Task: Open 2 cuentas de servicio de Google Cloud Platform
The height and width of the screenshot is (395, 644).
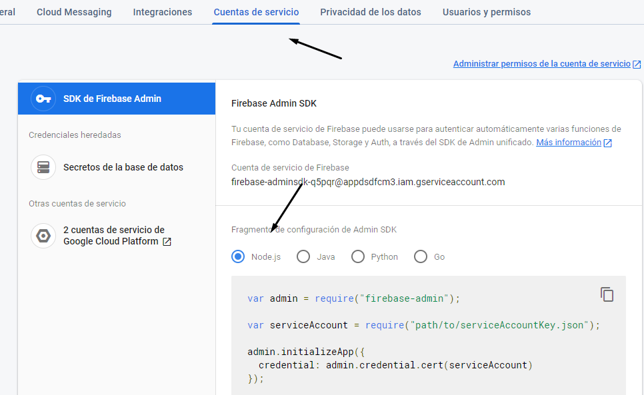Action: 117,236
